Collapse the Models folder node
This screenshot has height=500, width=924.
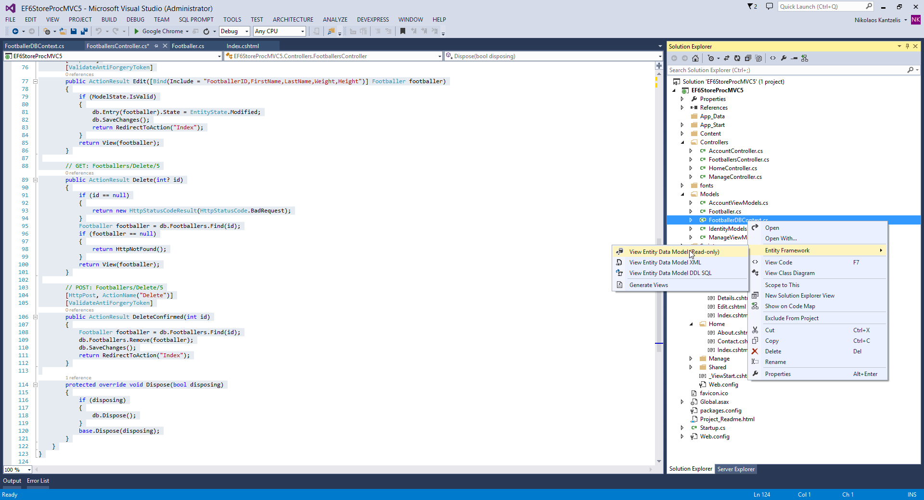click(x=682, y=194)
